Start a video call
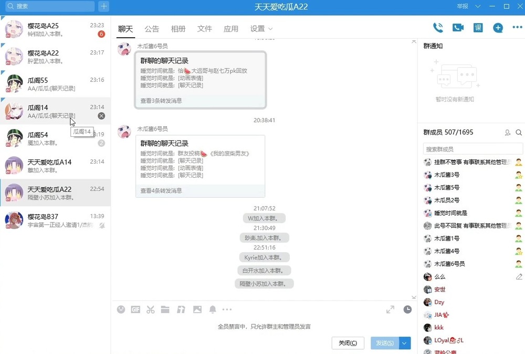 (458, 27)
